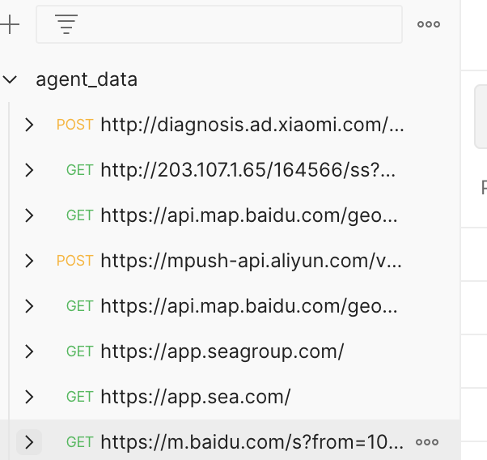Open the three-dots options menu beside filter field
Image resolution: width=487 pixels, height=460 pixels.
(428, 24)
